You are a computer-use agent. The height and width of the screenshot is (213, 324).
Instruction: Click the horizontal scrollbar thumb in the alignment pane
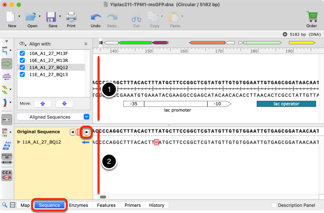pyautogui.click(x=103, y=197)
